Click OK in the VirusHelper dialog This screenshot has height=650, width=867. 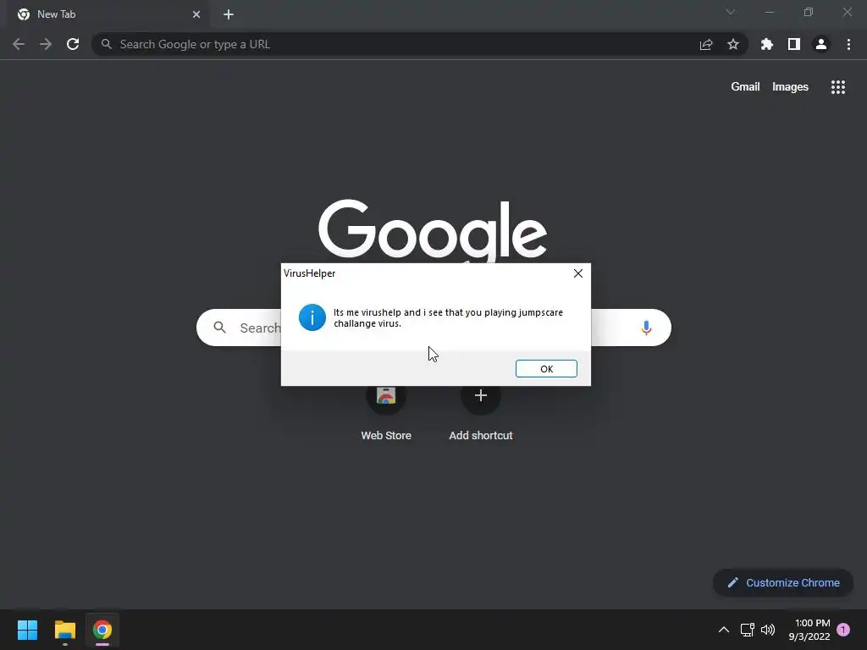[x=546, y=369]
